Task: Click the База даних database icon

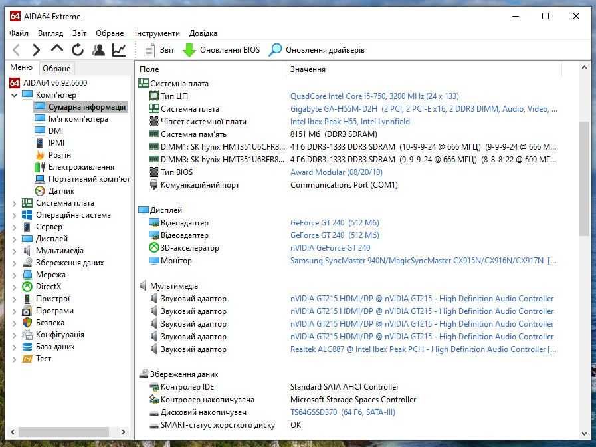Action: [27, 347]
